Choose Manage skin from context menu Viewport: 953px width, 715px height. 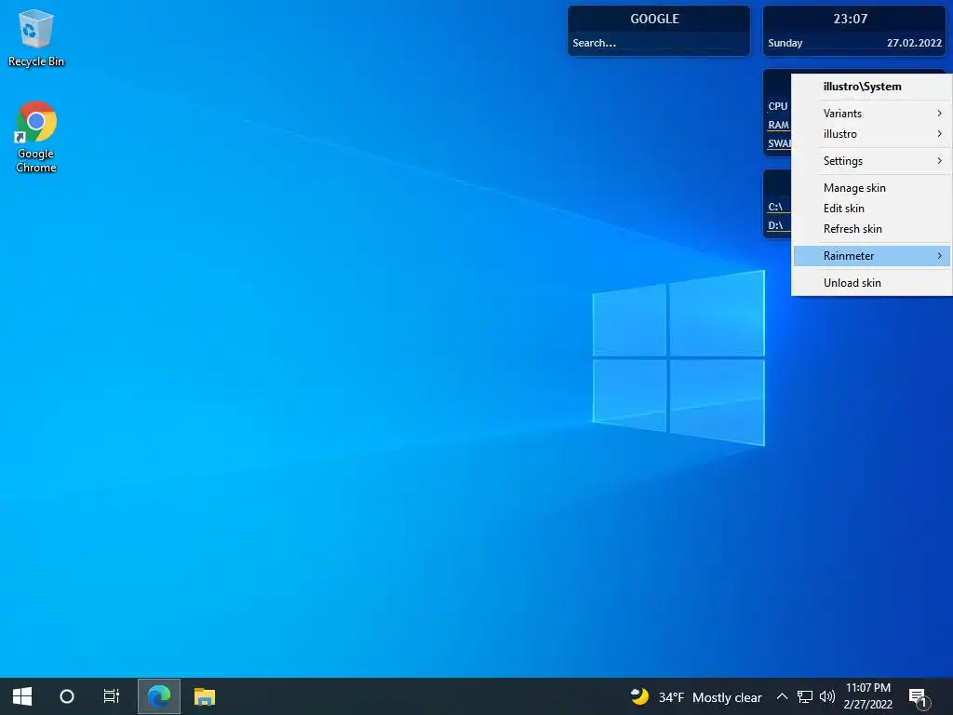871,188
